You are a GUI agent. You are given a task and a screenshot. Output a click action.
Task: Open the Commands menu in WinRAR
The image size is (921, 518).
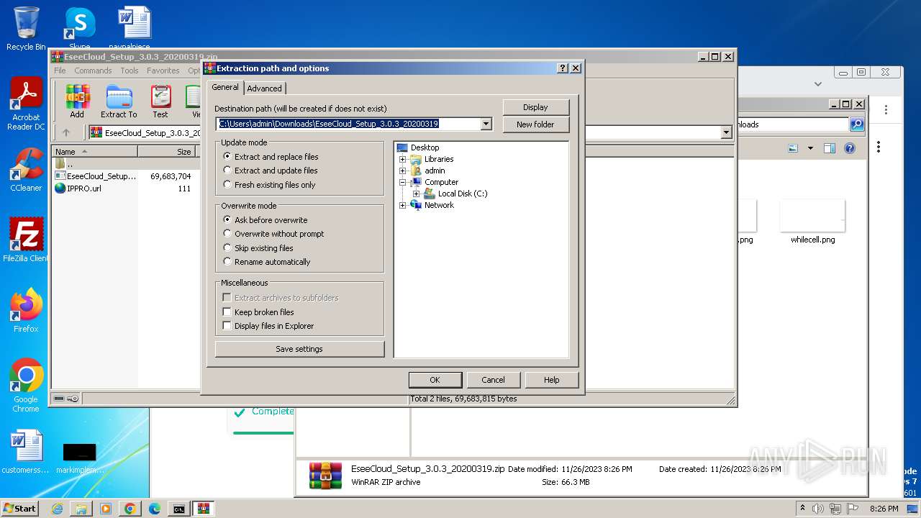pyautogui.click(x=93, y=71)
